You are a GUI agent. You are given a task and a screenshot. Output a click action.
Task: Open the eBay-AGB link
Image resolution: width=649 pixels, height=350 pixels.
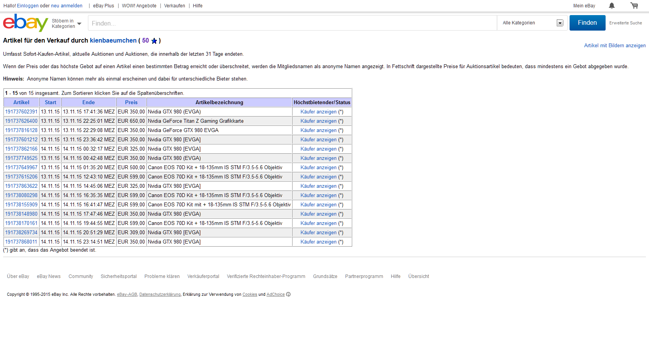(127, 295)
